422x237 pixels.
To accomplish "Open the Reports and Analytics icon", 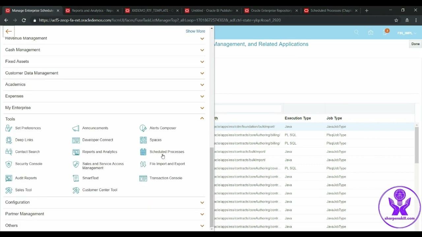I will [76, 152].
